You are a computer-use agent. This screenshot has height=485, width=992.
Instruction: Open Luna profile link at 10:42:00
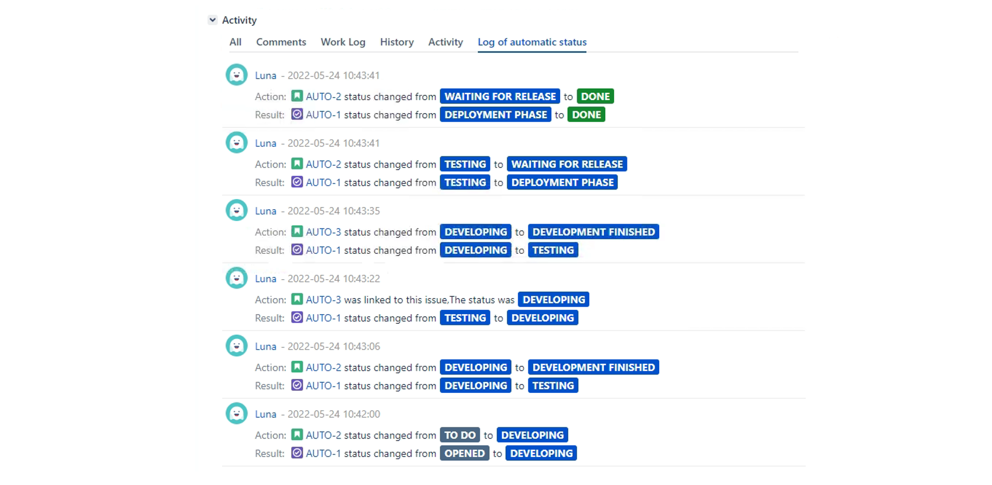(x=266, y=414)
